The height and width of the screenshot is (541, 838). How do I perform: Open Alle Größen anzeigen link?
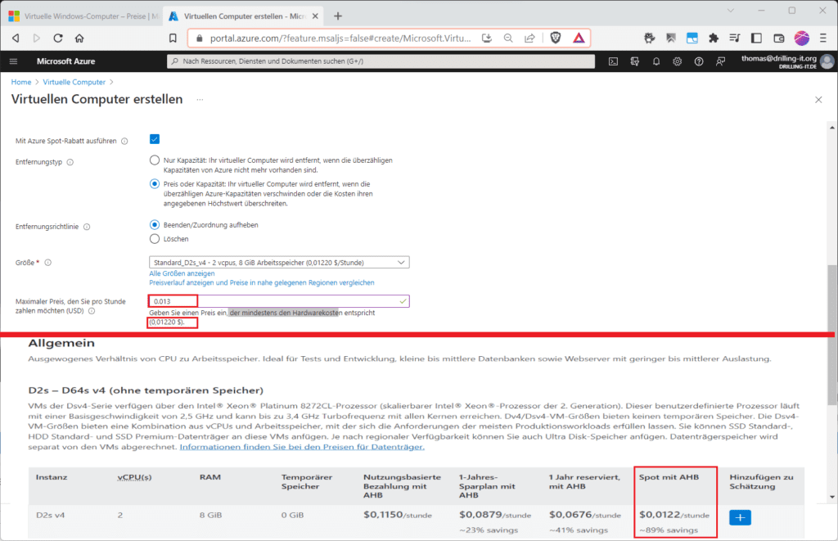182,273
